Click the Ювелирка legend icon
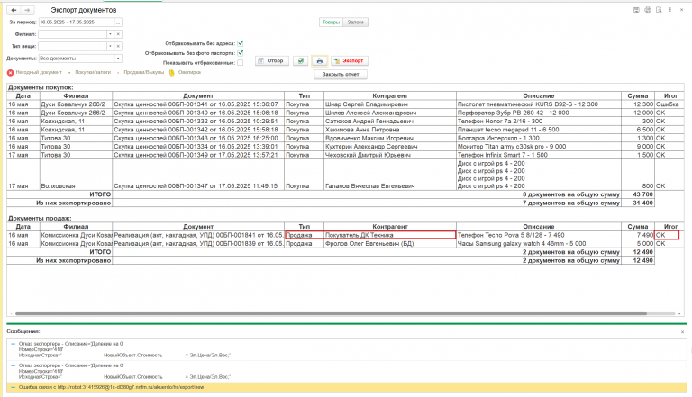This screenshot has width=692, height=397. pos(172,72)
